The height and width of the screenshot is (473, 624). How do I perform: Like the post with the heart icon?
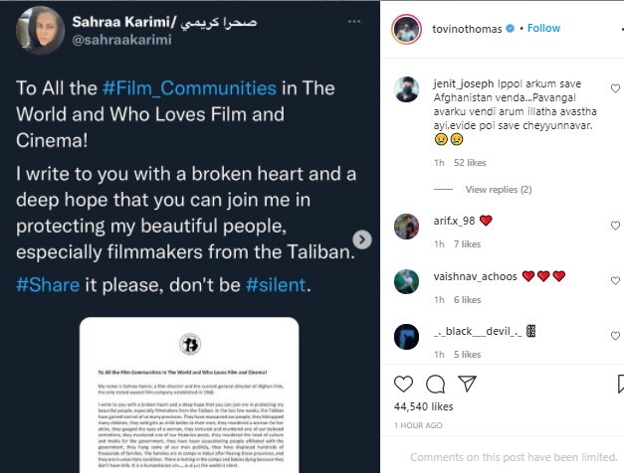[x=404, y=384]
